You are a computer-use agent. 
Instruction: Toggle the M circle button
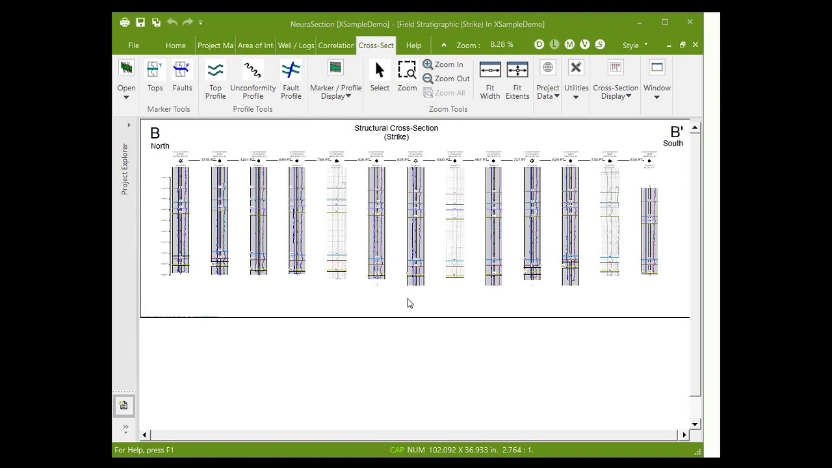[x=569, y=44]
